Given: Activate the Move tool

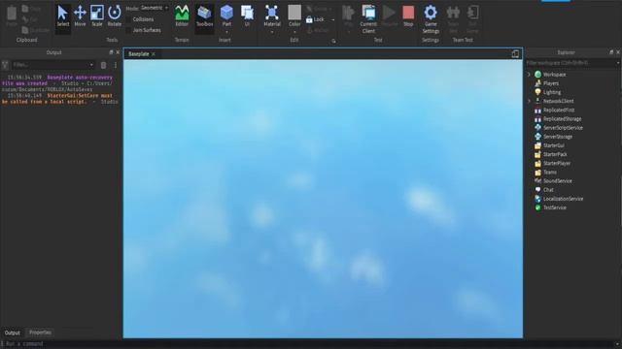Looking at the screenshot, I should pos(80,16).
